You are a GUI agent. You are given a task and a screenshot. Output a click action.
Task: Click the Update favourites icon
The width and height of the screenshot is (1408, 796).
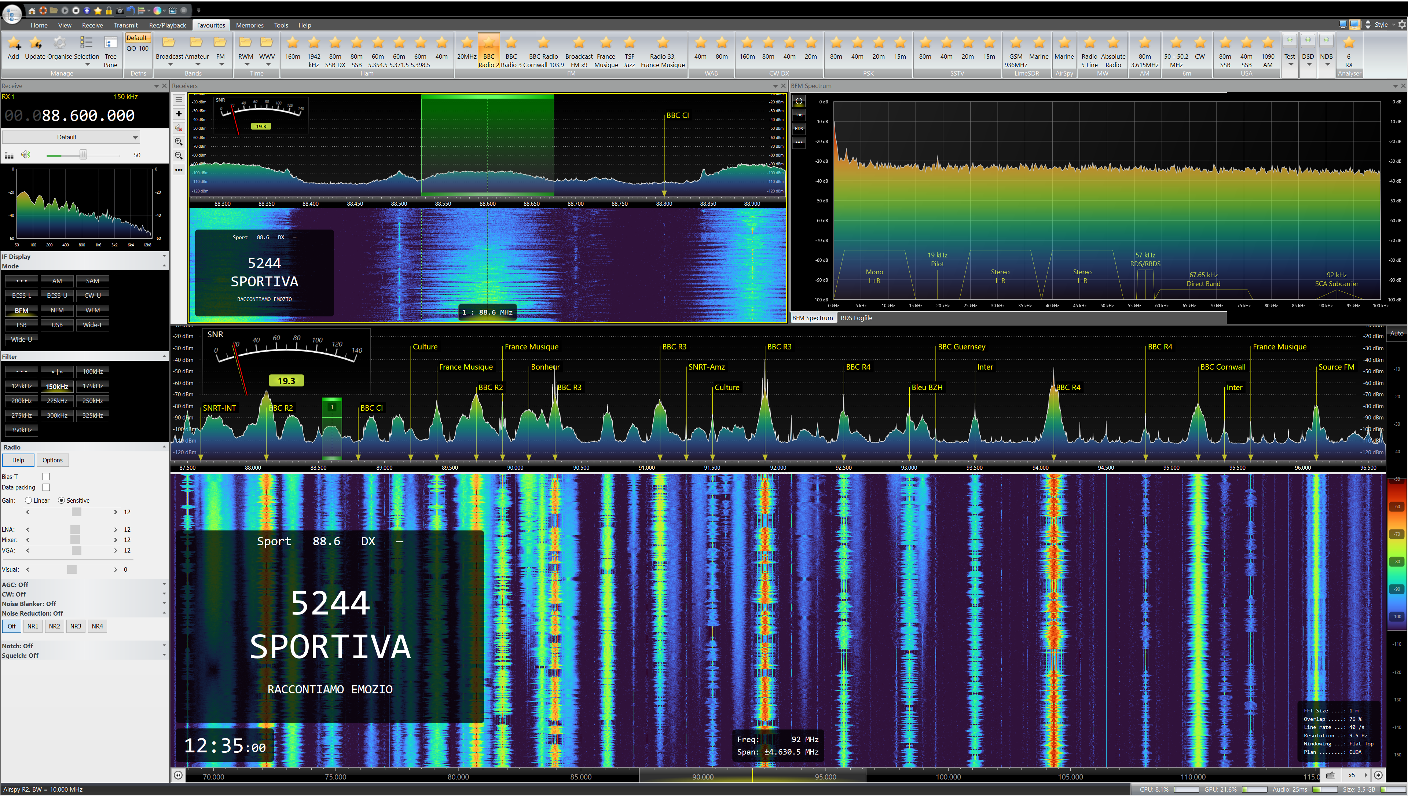click(x=36, y=43)
